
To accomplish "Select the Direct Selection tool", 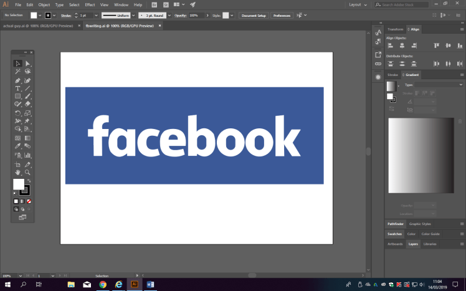I will [x=27, y=64].
